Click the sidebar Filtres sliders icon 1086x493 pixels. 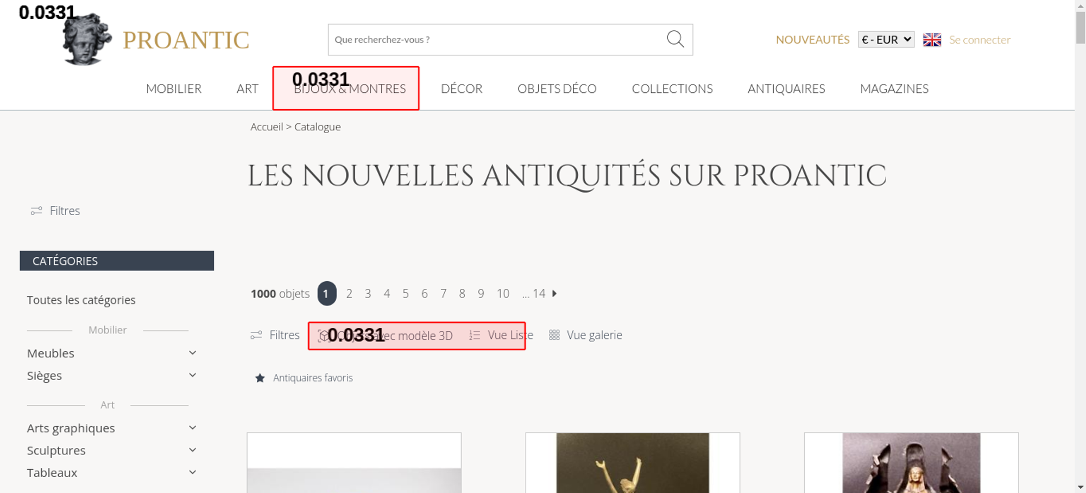pyautogui.click(x=36, y=211)
